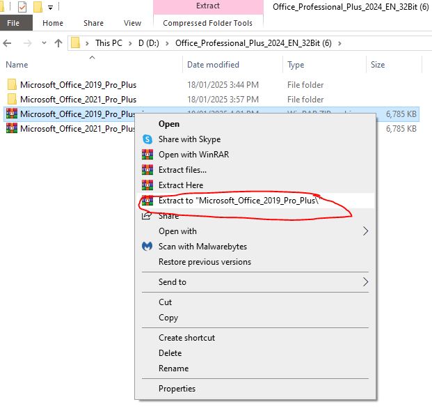Click the WinRAR icon of the 2021 archive
Screen dimensions: 432x411
[12, 128]
